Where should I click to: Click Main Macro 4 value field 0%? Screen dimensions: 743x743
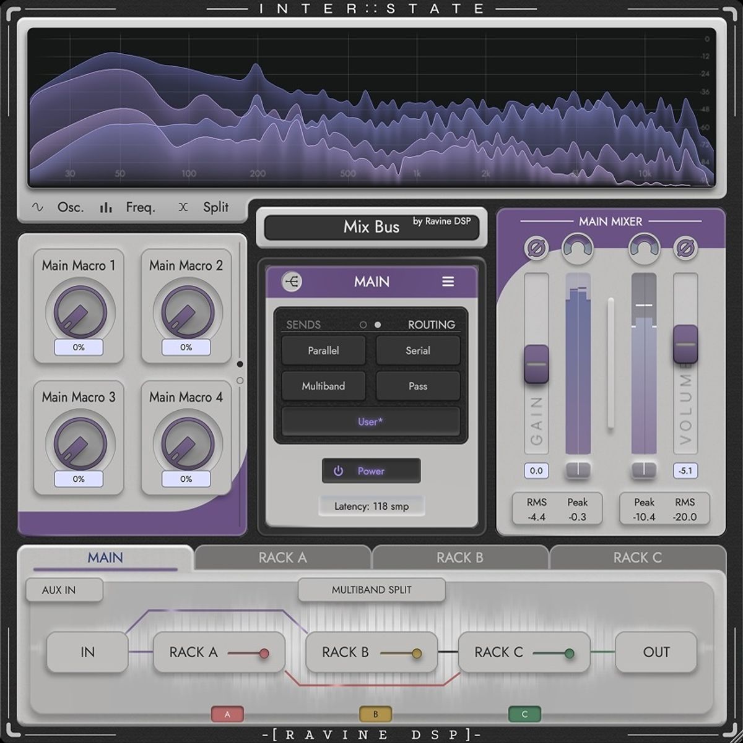(186, 479)
